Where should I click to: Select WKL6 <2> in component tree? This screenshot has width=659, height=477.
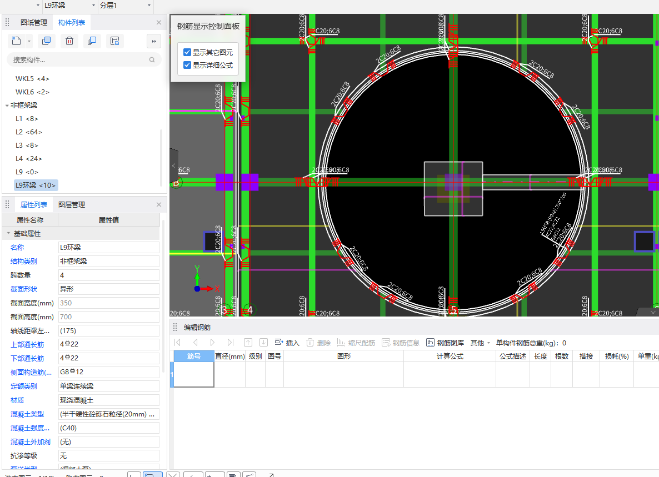32,92
